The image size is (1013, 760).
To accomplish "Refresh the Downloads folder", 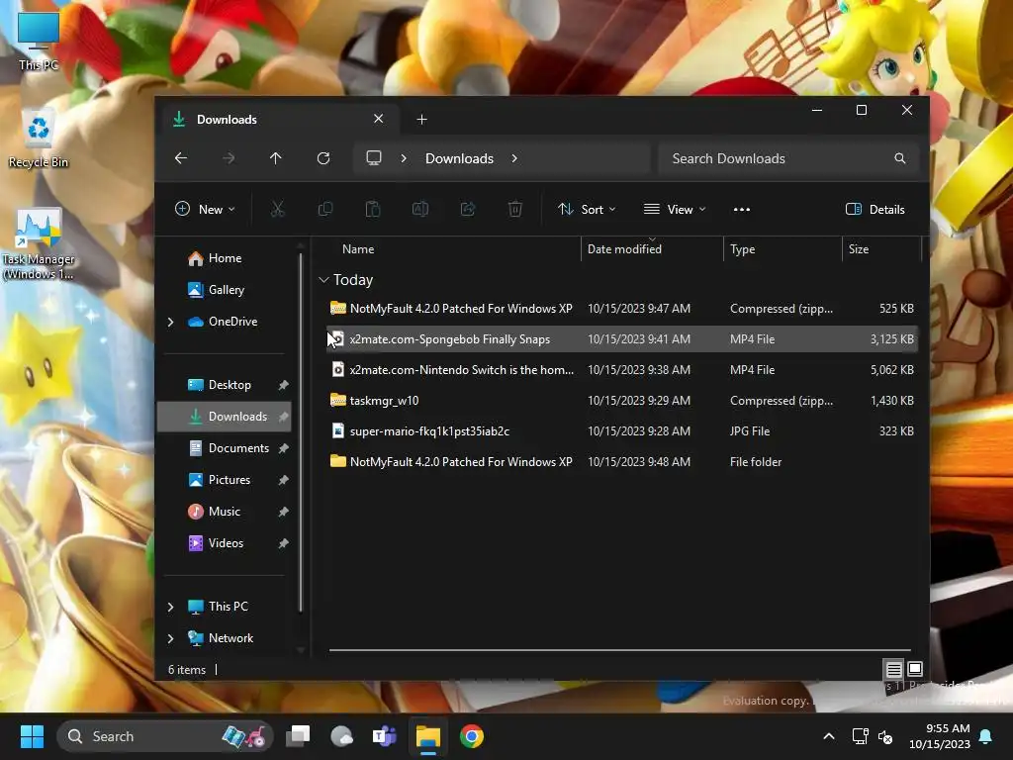I will coord(323,158).
